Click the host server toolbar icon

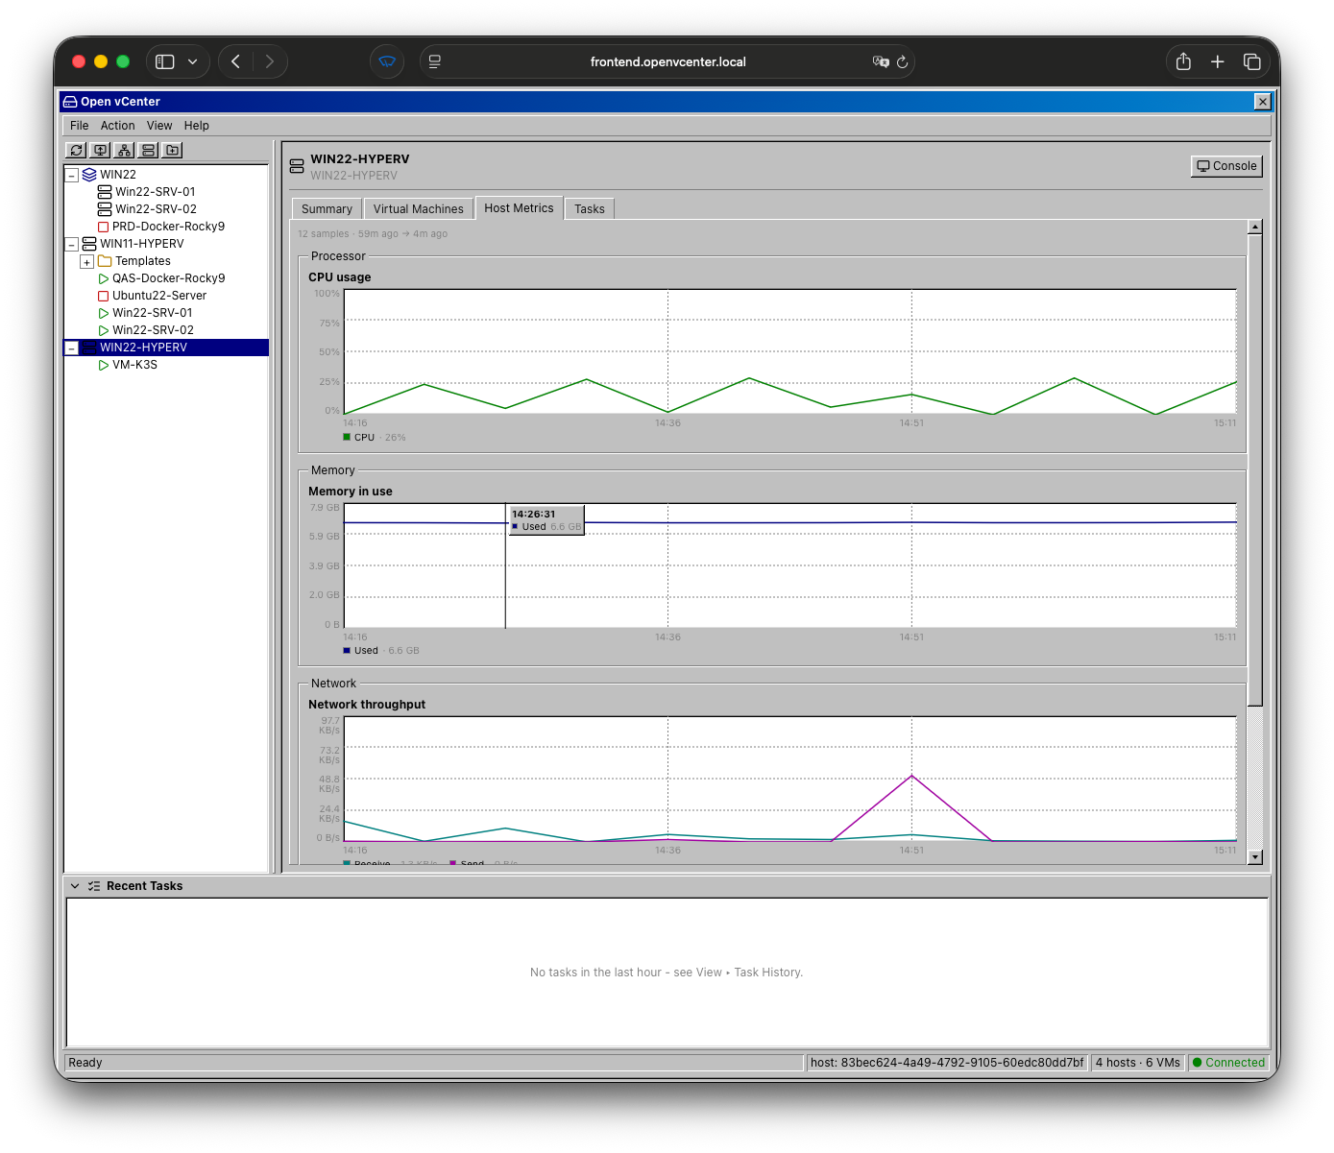point(148,150)
